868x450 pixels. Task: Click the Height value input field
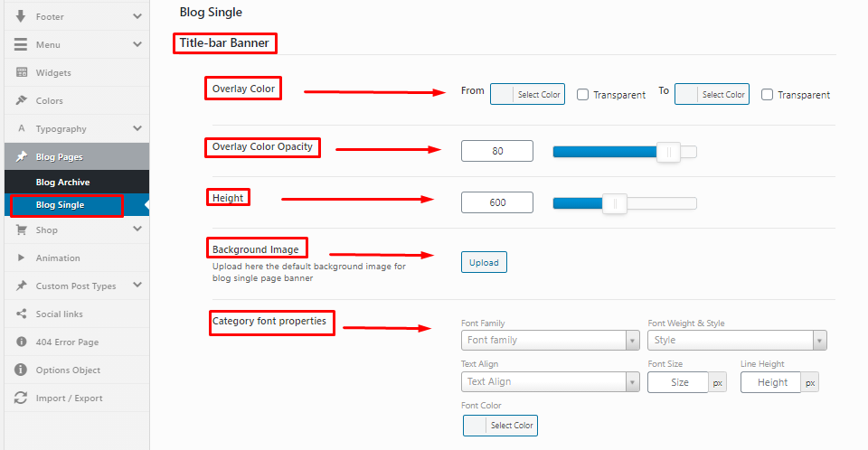[x=497, y=202]
